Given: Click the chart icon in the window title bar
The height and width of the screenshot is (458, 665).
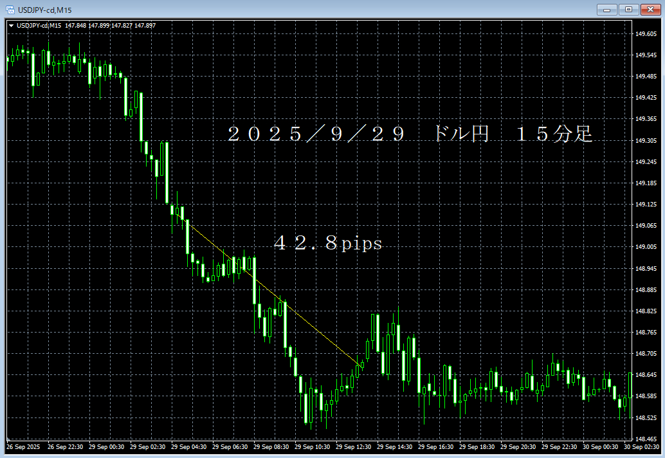Looking at the screenshot, I should coord(9,10).
